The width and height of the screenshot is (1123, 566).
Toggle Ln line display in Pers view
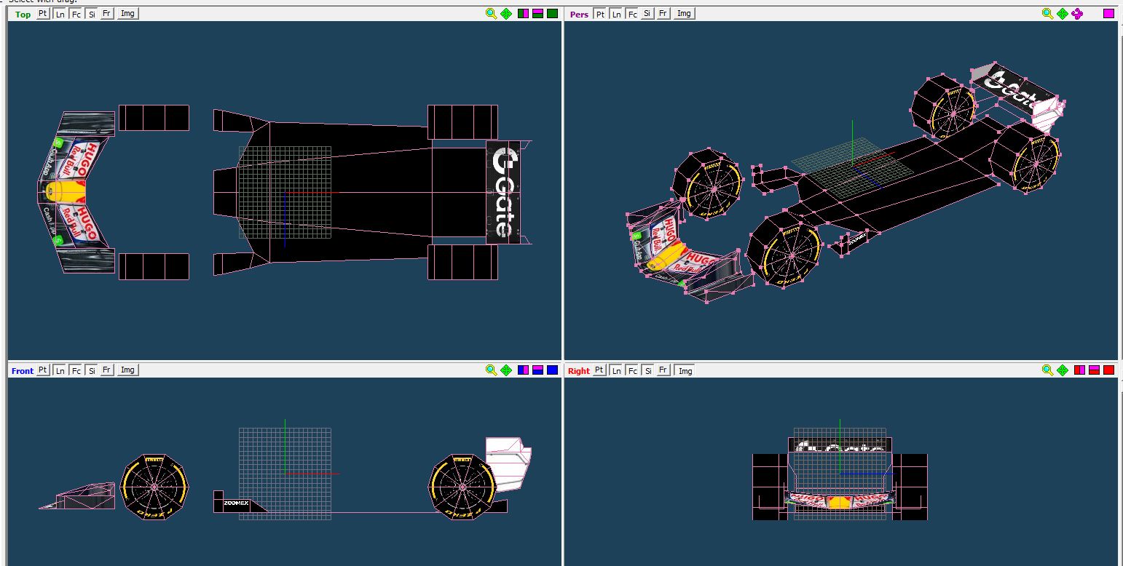click(616, 14)
